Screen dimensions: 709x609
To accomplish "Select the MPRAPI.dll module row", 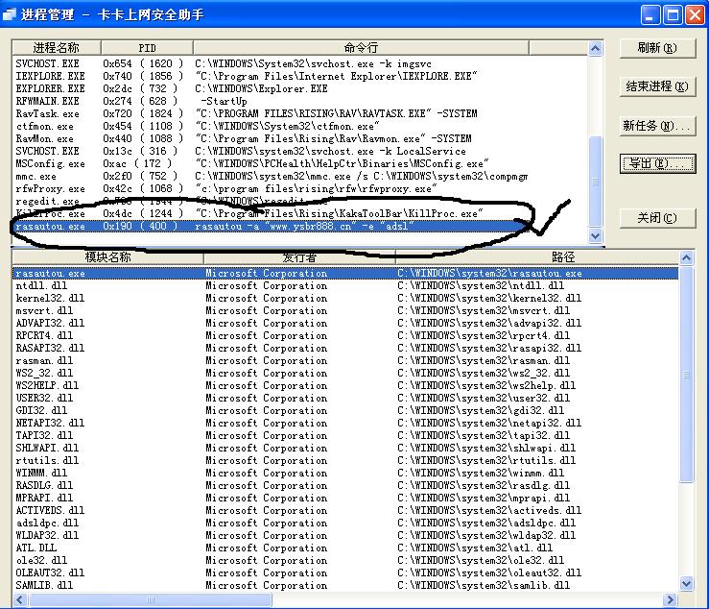I will 345,499.
